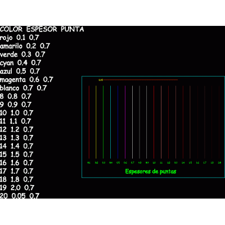Pick the magenta vertical line in chart

pyautogui.click(x=125, y=122)
